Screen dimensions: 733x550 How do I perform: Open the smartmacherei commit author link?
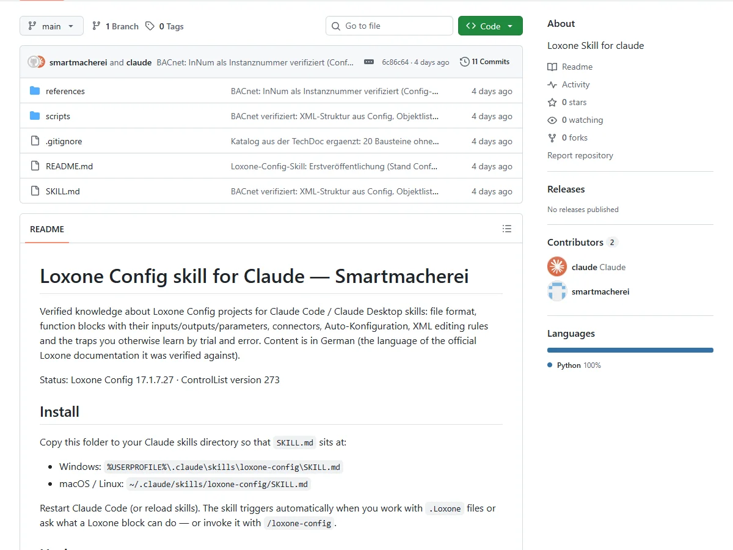78,62
